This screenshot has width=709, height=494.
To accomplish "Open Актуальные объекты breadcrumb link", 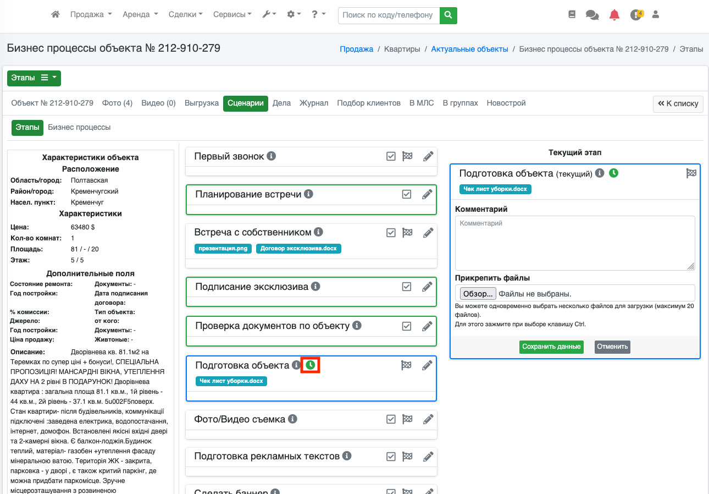I will [x=469, y=49].
